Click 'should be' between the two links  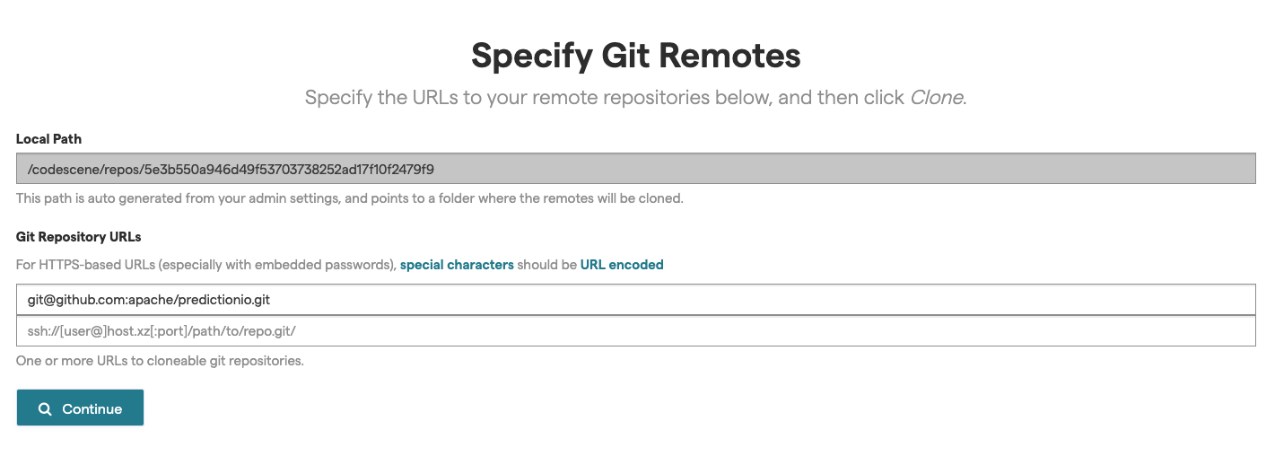pos(547,265)
